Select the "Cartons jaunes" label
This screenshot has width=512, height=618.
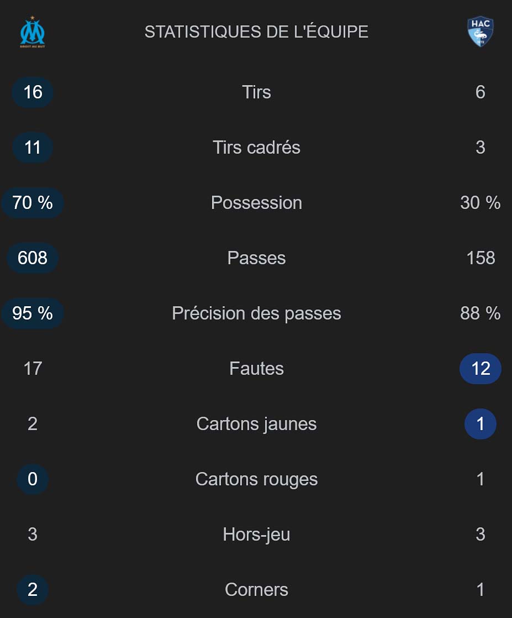(256, 423)
